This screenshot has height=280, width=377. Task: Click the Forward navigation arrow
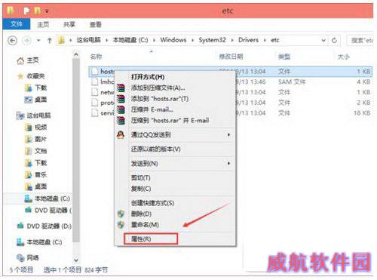click(26, 40)
